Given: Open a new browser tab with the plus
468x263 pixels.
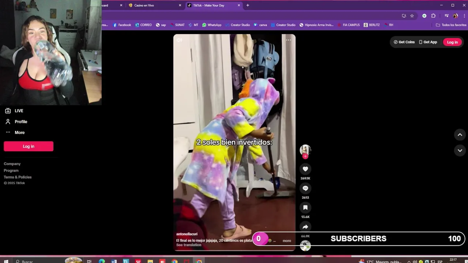Looking at the screenshot, I should (x=248, y=5).
